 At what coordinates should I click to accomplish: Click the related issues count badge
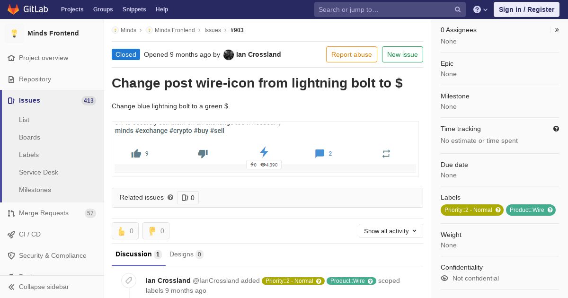coord(188,198)
